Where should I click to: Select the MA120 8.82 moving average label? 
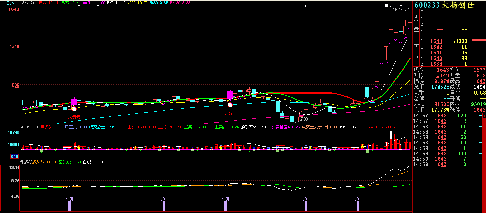coord(180,2)
